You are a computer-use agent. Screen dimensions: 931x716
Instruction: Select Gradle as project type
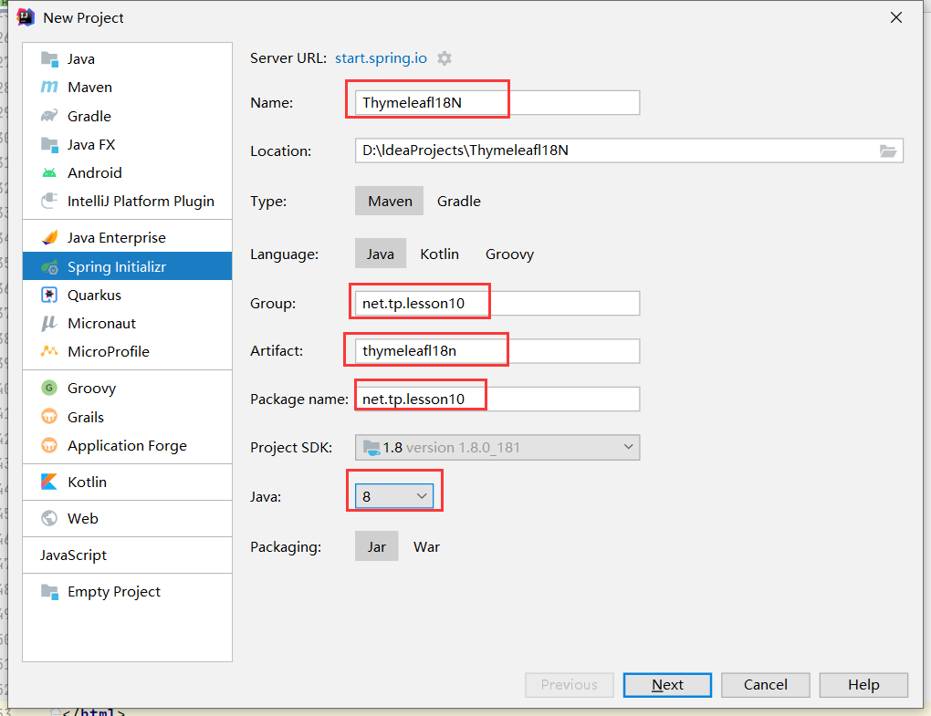coord(459,201)
